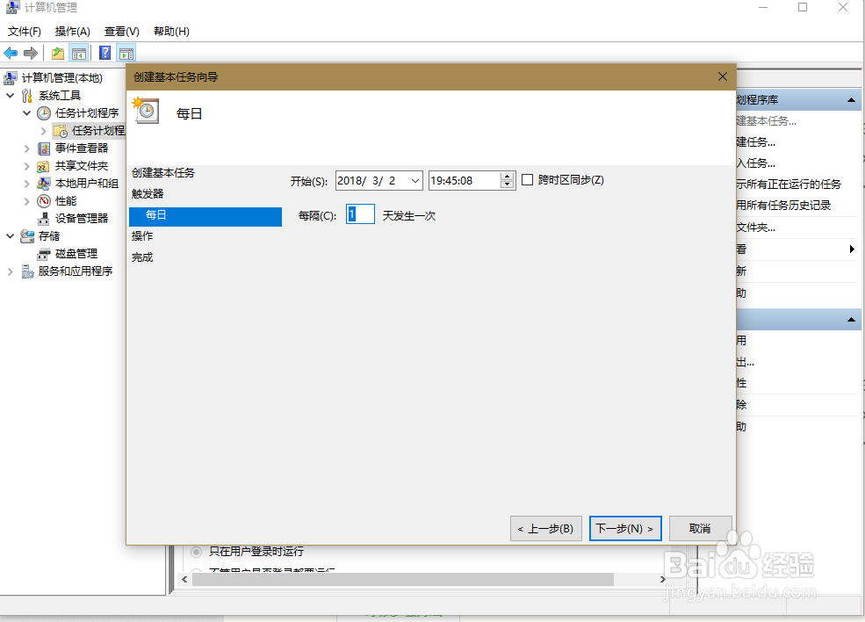Click the help question mark toolbar icon

coord(104,52)
